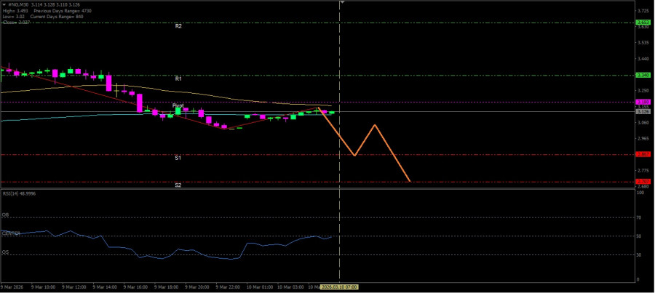Click the RSI OS oversold level label
Viewport: 655px width, 293px height.
(x=5, y=252)
